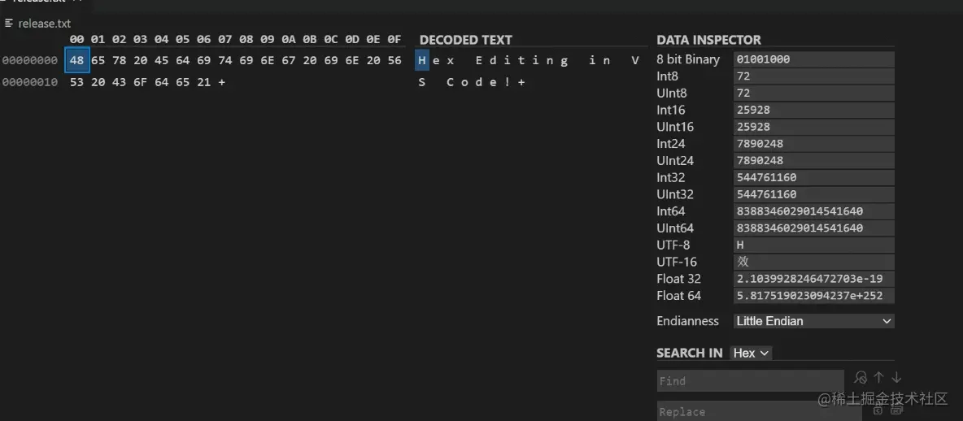This screenshot has width=963, height=421.
Task: Click the UInt64 value field
Action: [x=814, y=228]
